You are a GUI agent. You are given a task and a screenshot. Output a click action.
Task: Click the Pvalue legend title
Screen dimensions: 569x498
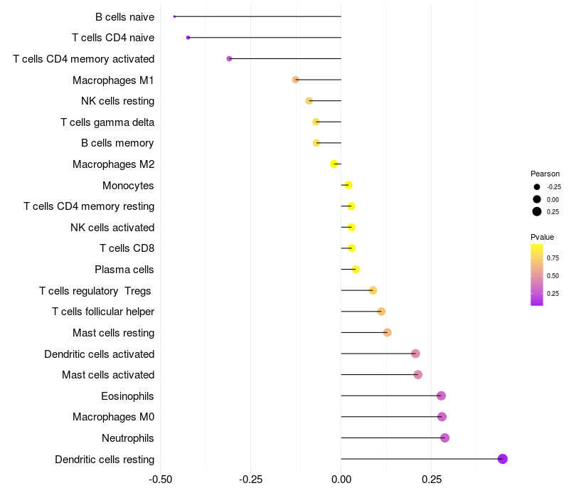[542, 237]
